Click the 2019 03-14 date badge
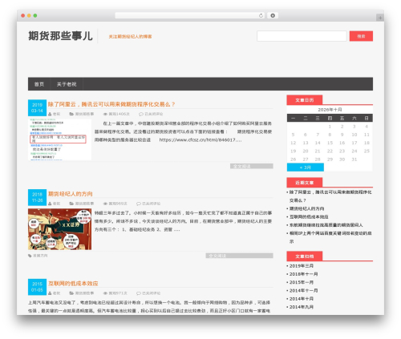 click(37, 107)
